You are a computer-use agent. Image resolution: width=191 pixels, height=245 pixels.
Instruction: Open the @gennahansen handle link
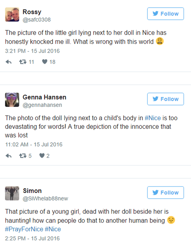pyautogui.click(x=42, y=105)
